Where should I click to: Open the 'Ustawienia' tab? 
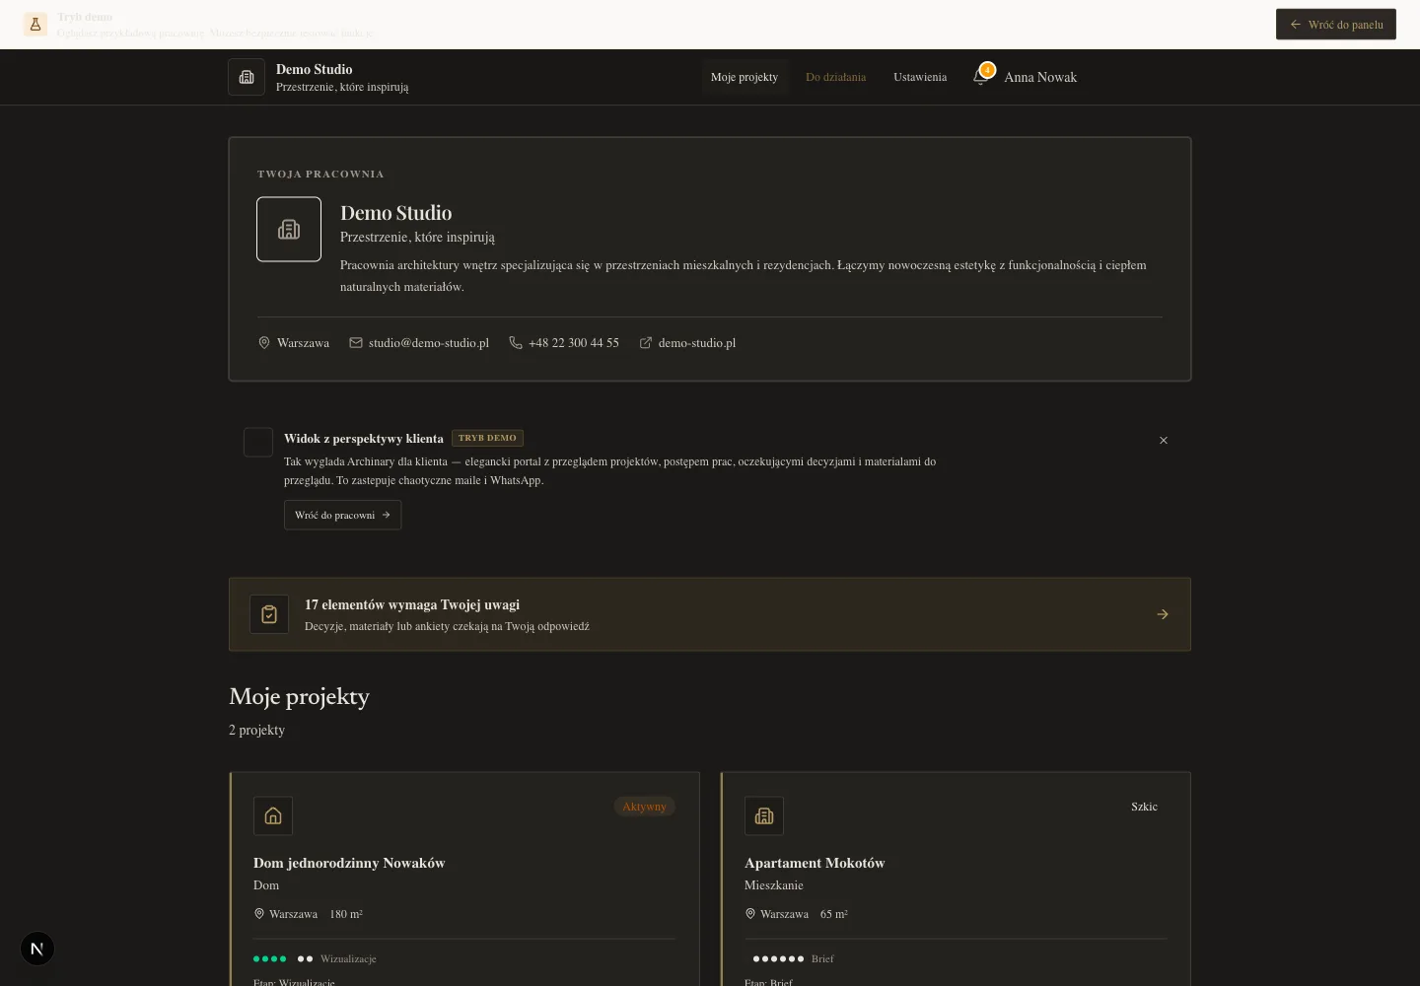click(x=920, y=77)
